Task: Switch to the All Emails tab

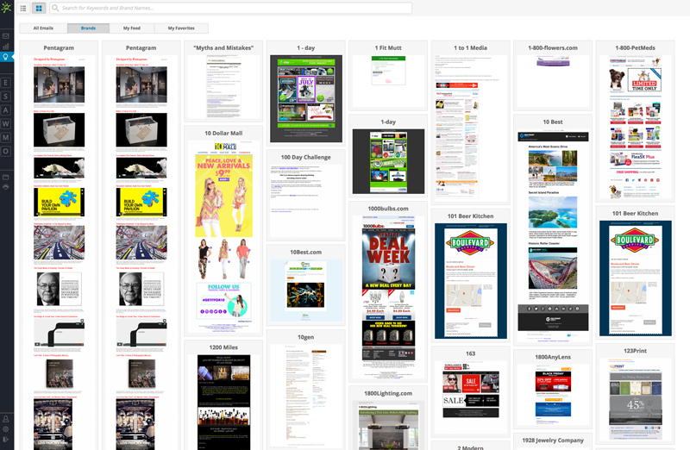Action: (43, 28)
